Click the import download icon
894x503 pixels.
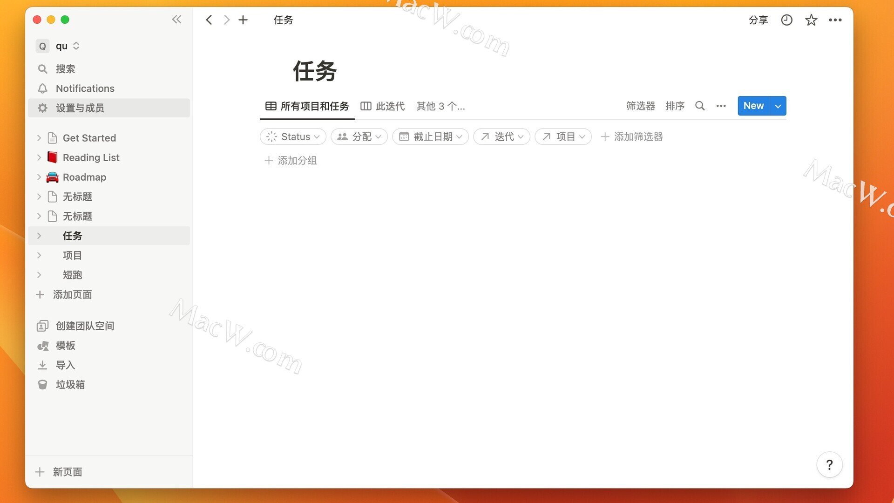point(42,365)
